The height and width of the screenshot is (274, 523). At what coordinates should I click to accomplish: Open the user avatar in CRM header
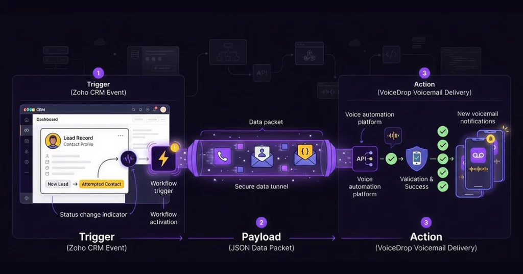point(163,109)
